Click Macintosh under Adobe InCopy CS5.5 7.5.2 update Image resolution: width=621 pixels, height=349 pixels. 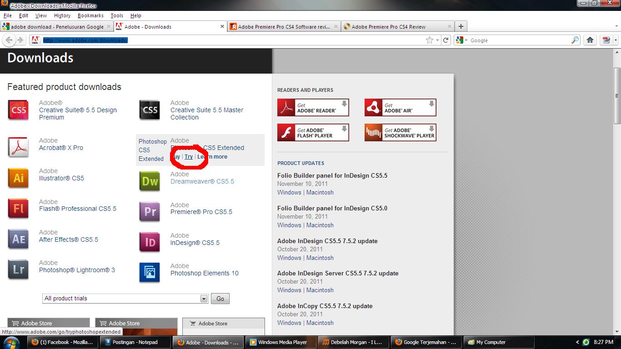click(320, 323)
